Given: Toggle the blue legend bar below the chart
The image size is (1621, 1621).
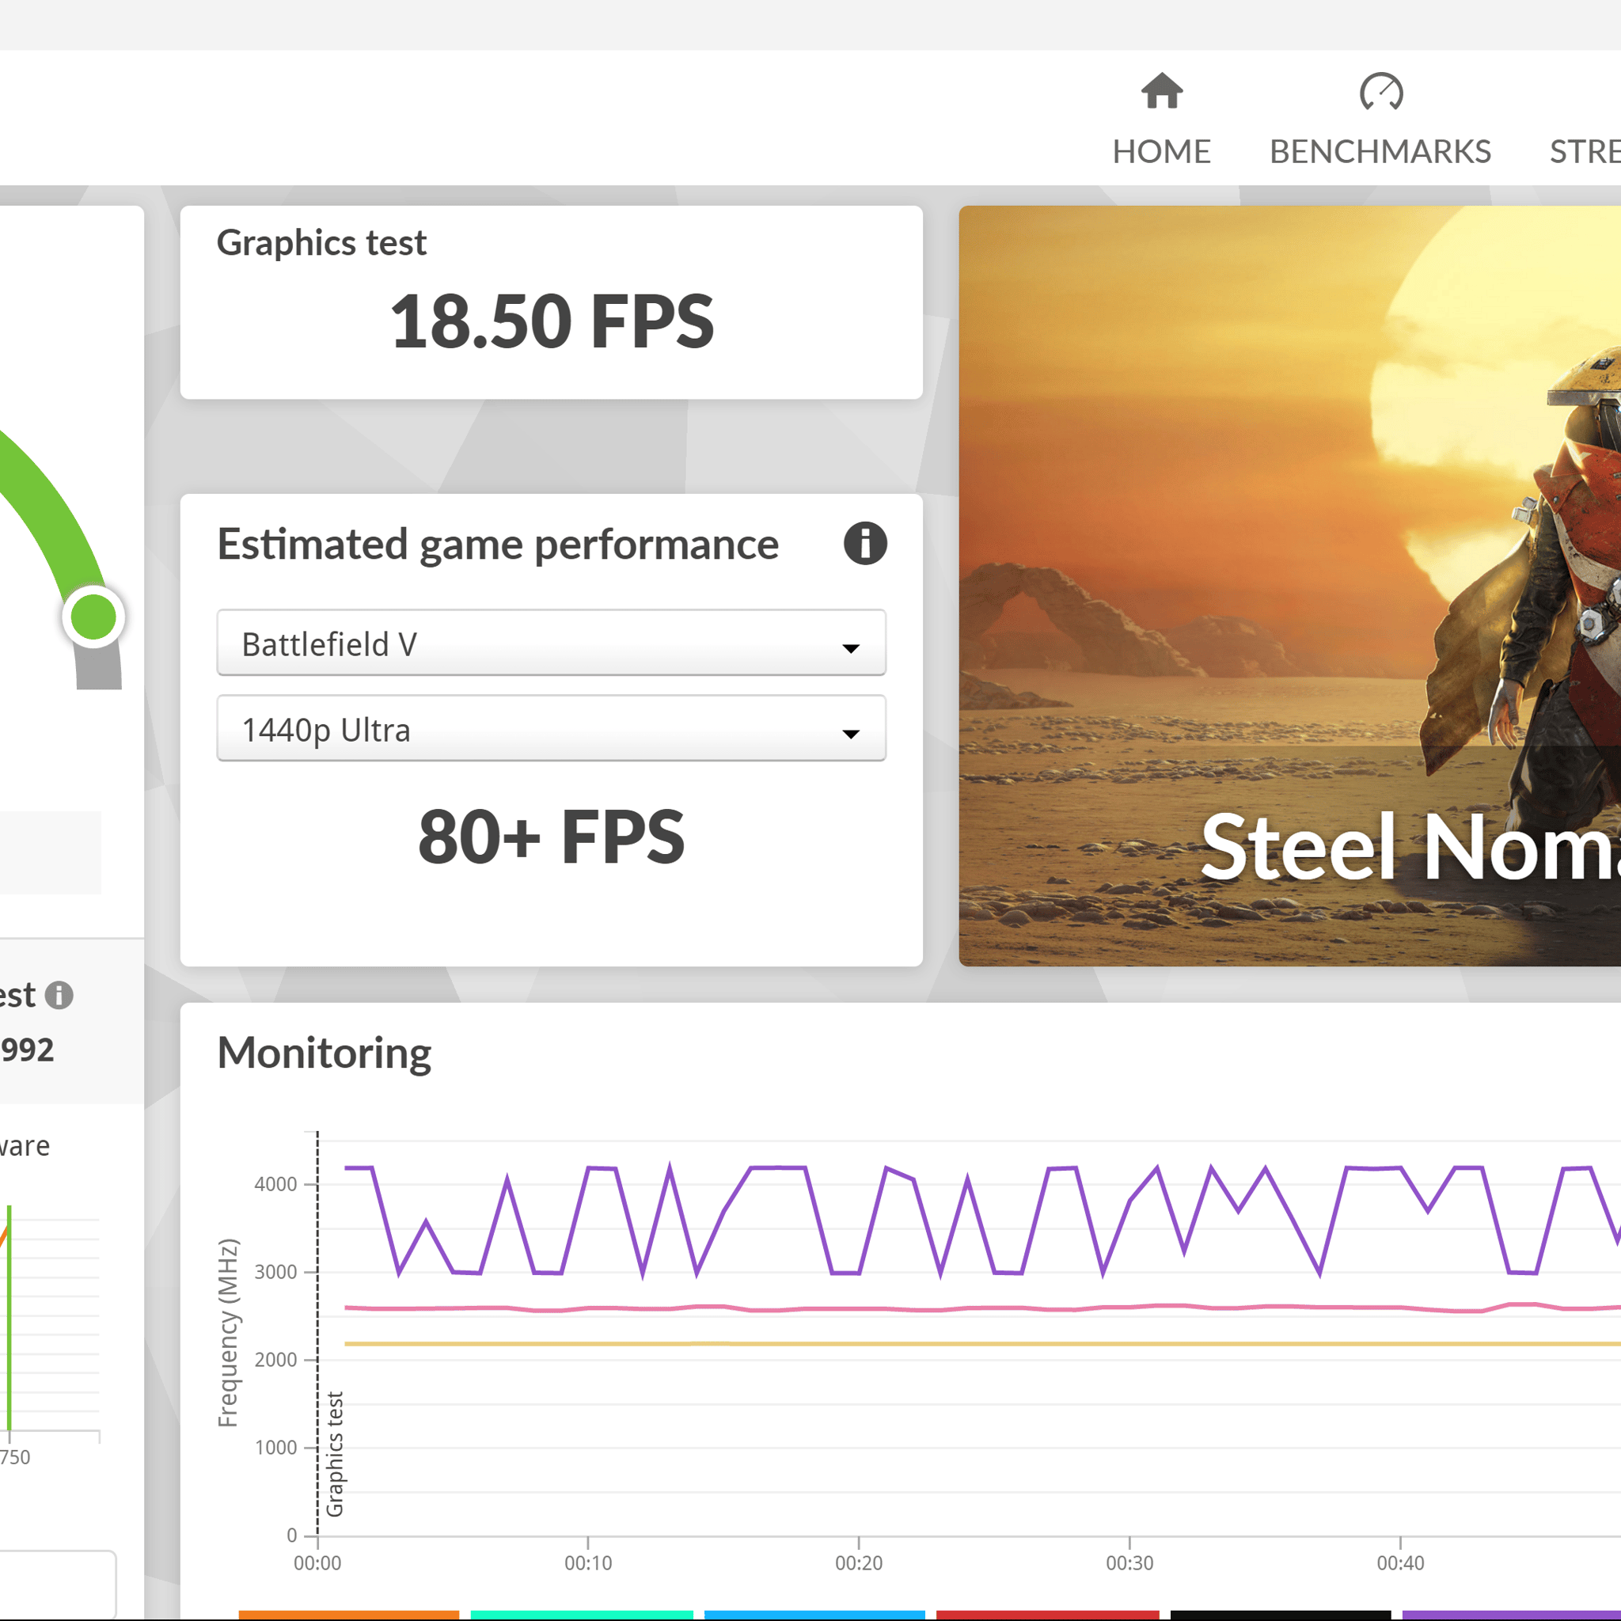Looking at the screenshot, I should [814, 1615].
